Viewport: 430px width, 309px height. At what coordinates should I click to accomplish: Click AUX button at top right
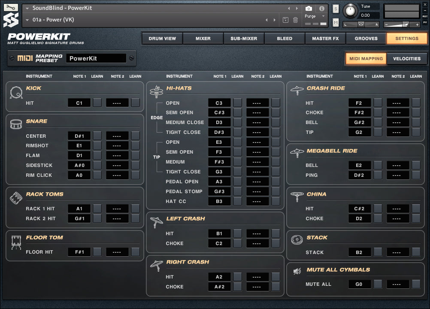pyautogui.click(x=425, y=16)
